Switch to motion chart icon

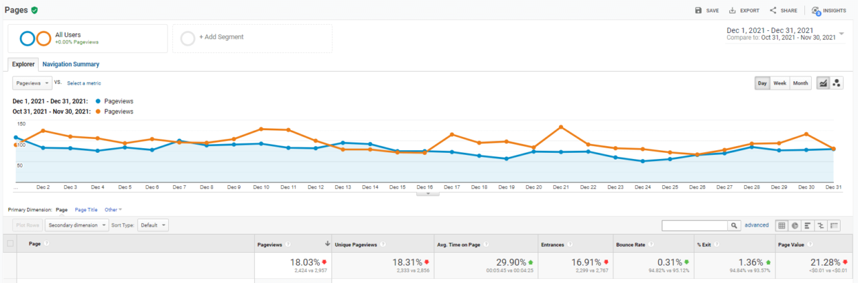point(837,83)
